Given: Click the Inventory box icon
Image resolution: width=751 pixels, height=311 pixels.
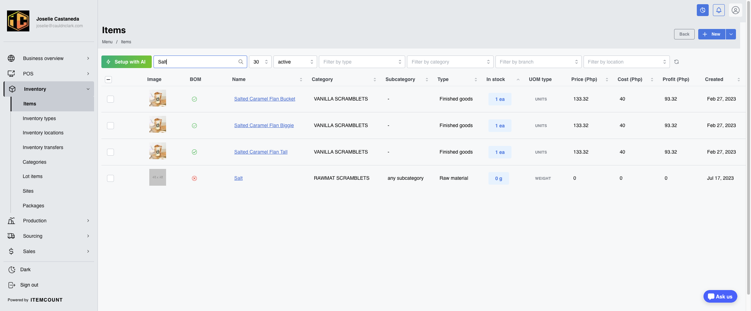Looking at the screenshot, I should click(12, 89).
